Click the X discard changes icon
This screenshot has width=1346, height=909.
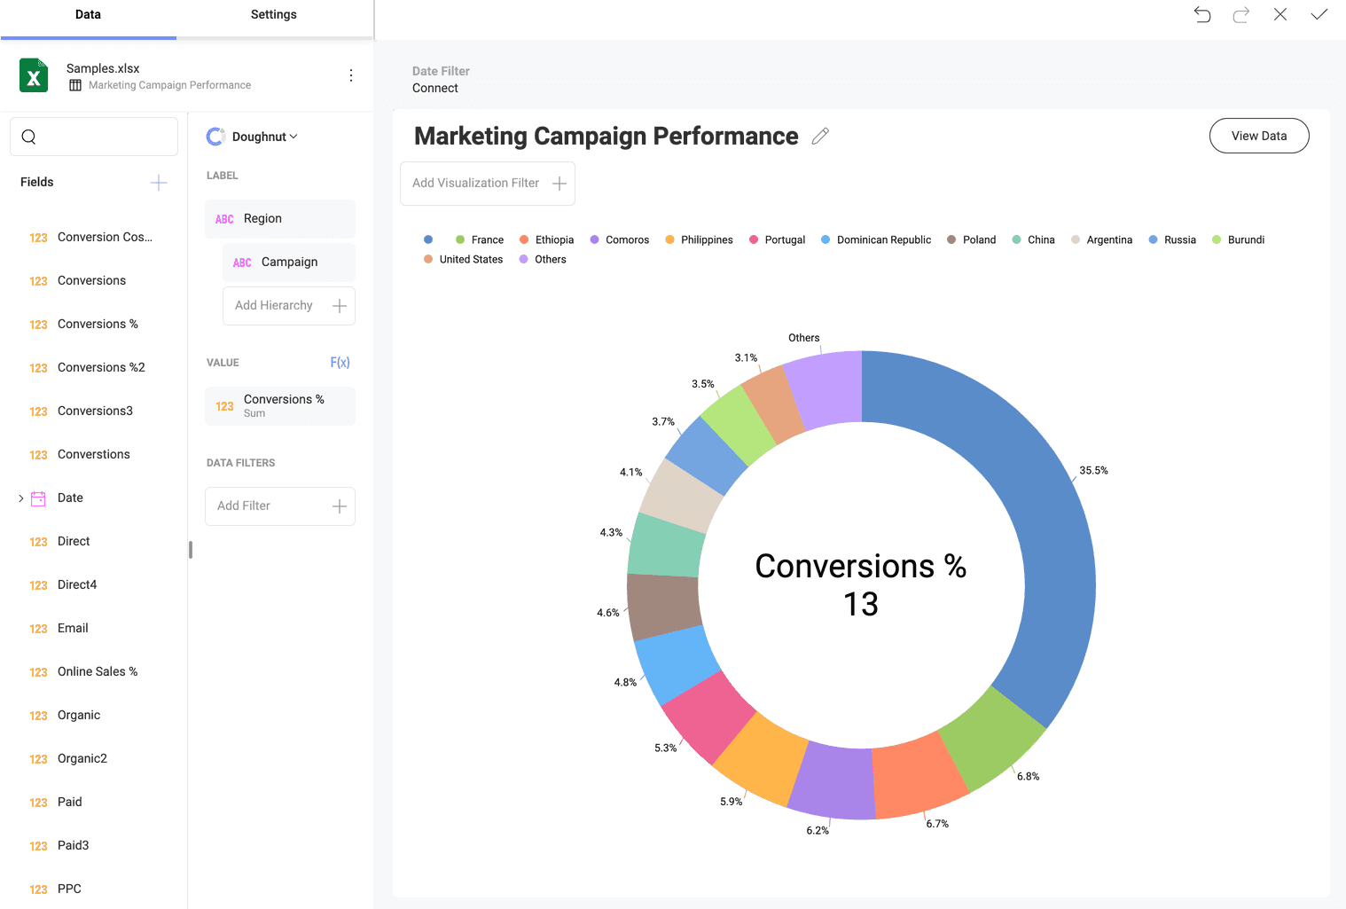coord(1280,14)
